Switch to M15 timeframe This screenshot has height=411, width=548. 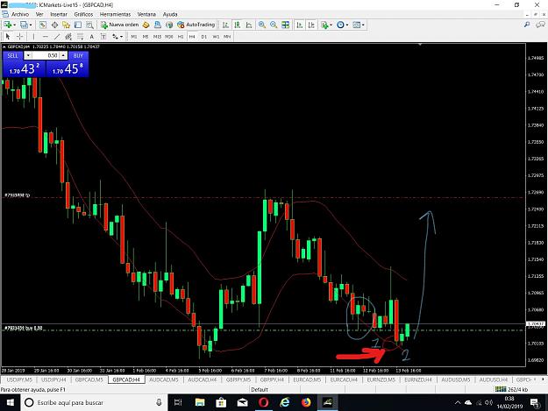pyautogui.click(x=157, y=37)
